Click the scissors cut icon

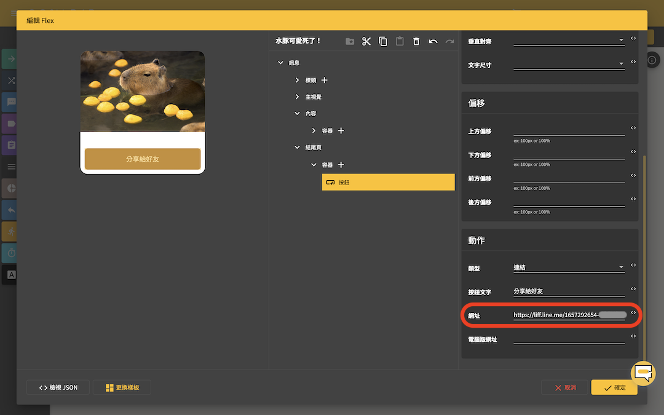[x=366, y=41]
